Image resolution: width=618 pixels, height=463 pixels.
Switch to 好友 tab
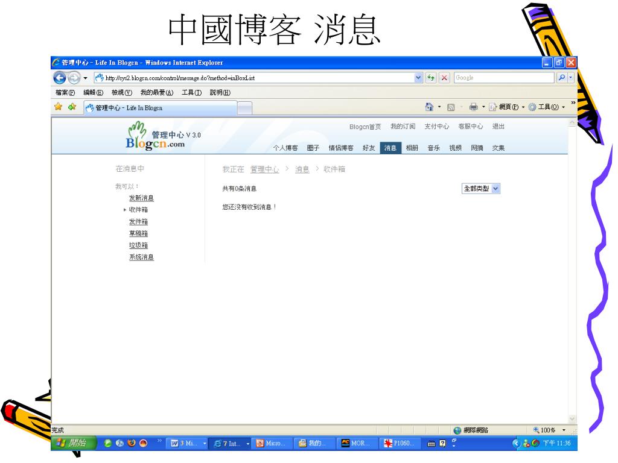369,148
